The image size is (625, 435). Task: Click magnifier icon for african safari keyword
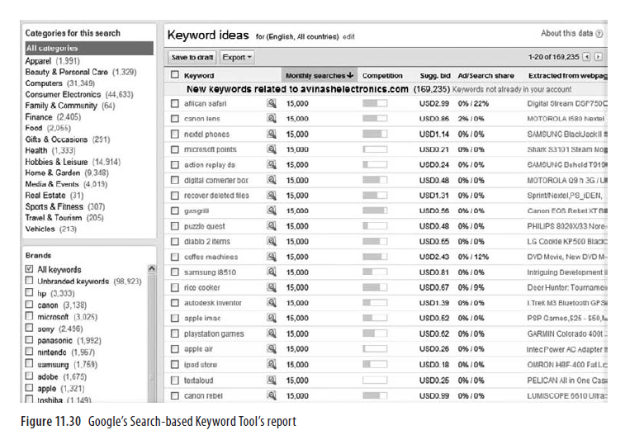tap(272, 103)
